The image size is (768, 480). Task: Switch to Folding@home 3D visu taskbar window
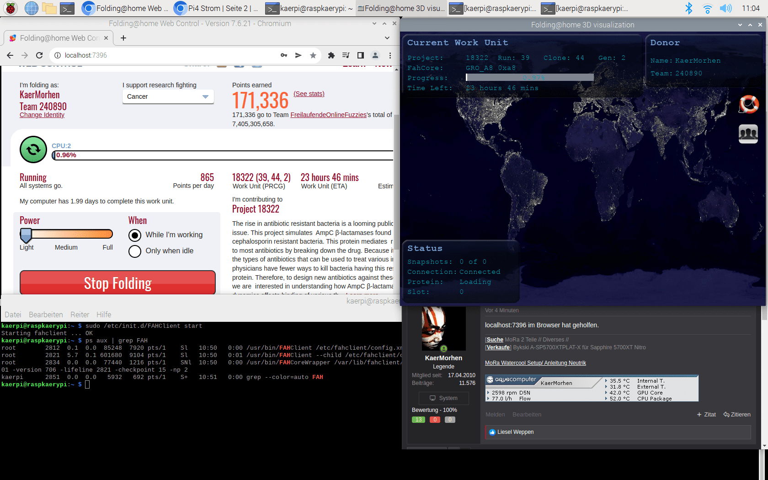click(x=400, y=8)
